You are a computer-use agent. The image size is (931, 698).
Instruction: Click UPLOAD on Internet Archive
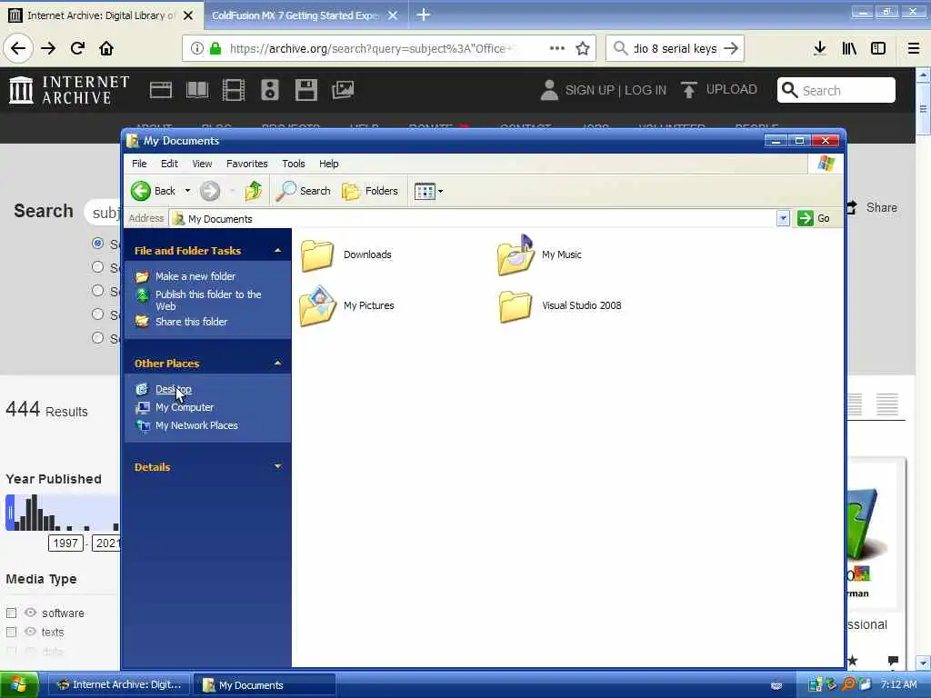coord(719,90)
